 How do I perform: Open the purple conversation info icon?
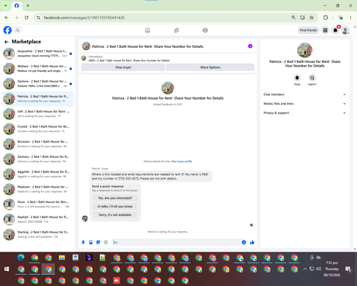(x=250, y=46)
